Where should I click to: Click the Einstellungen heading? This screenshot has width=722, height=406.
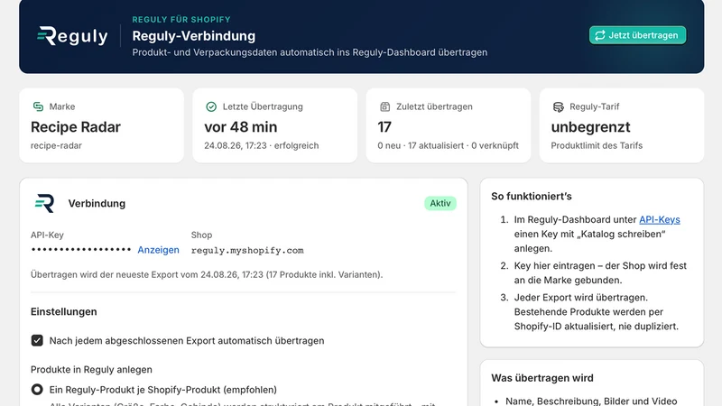64,311
